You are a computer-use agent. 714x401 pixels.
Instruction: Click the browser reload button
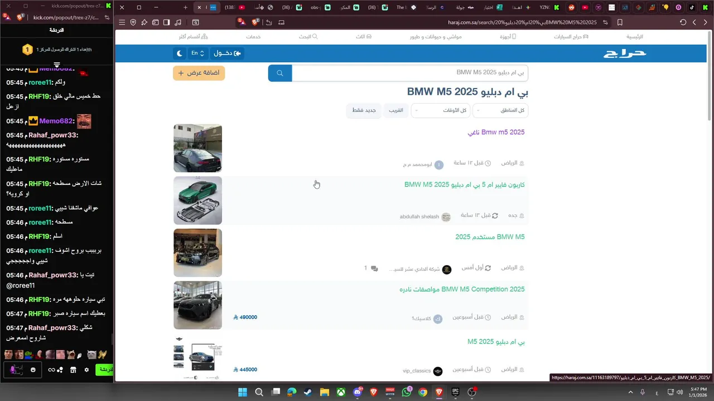(x=683, y=22)
